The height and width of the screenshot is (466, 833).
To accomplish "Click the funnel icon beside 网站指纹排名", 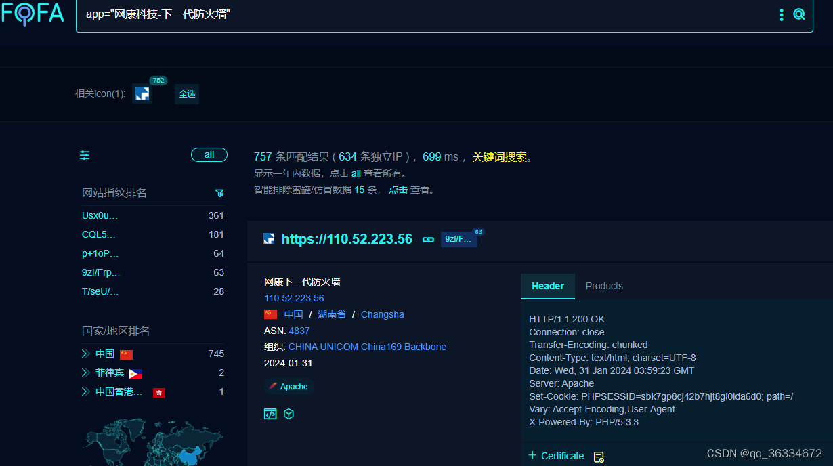I will point(219,193).
